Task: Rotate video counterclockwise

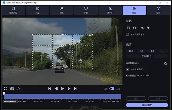Action: (x=128, y=28)
